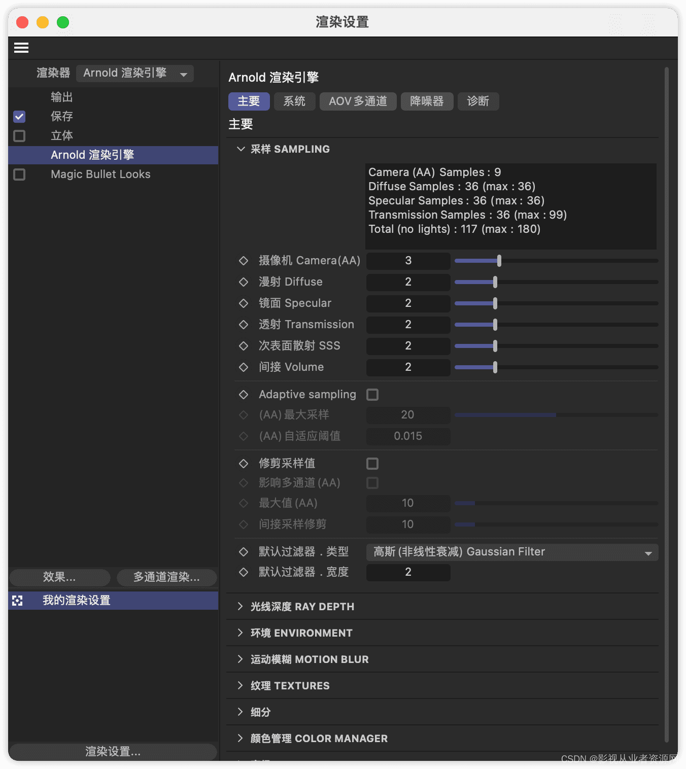Click the 间接 Volume slider handle

point(495,367)
